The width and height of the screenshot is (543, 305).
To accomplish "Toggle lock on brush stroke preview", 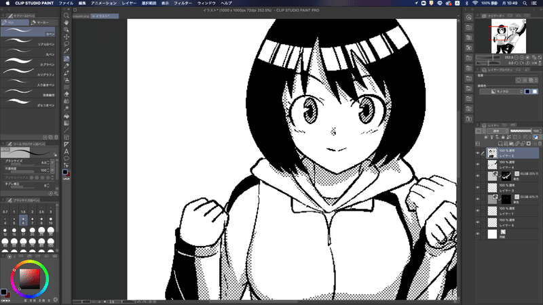I will (x=55, y=155).
